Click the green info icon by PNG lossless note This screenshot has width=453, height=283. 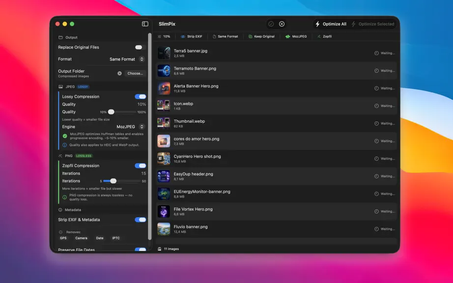point(65,197)
